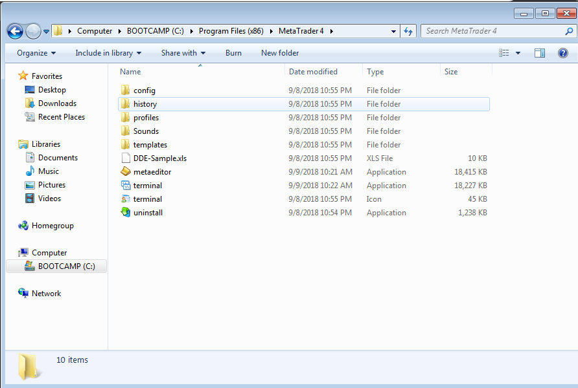The width and height of the screenshot is (578, 388).
Task: Select the uninstall application icon
Action: (126, 212)
